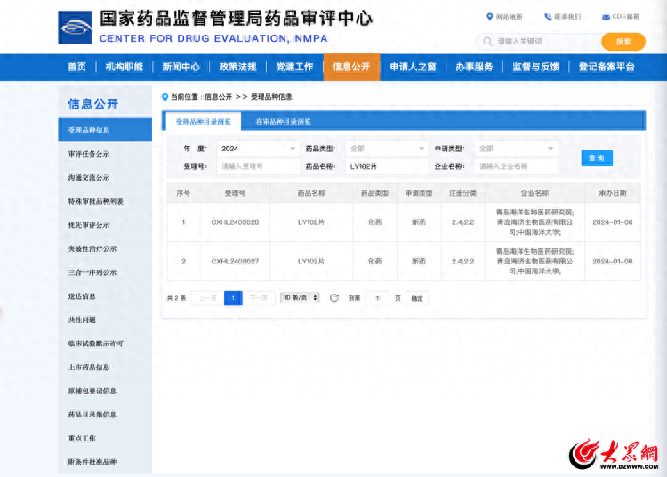Click the 上一页 button

pos(207,298)
